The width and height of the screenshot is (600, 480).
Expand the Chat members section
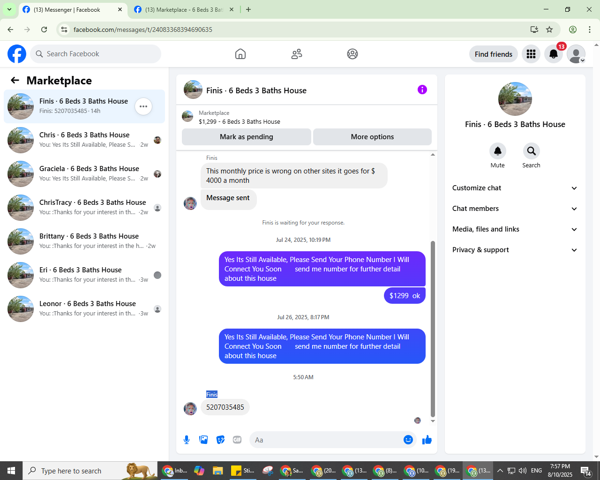(515, 209)
